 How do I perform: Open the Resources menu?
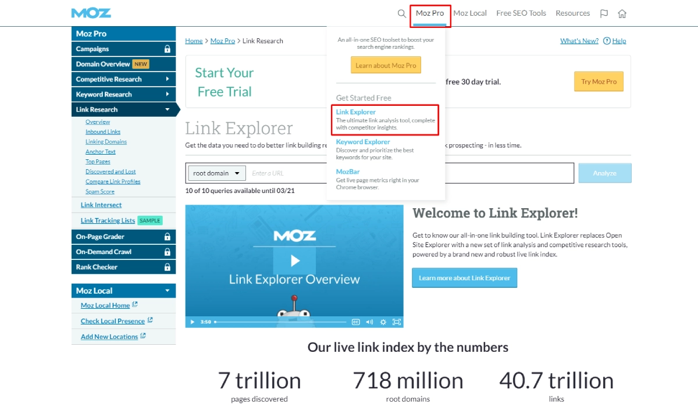coord(572,13)
